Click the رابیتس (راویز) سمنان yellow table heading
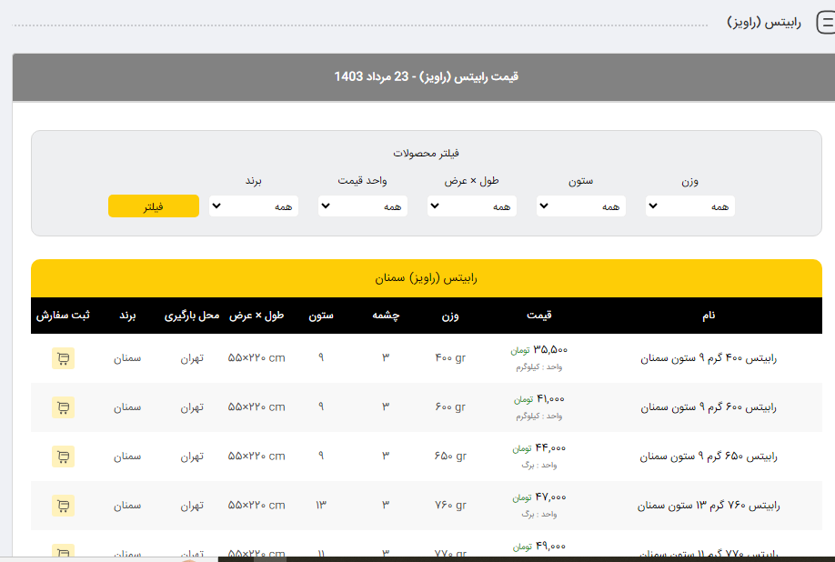Image resolution: width=835 pixels, height=562 pixels. pyautogui.click(x=426, y=278)
